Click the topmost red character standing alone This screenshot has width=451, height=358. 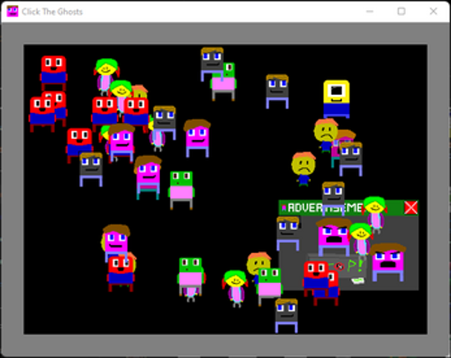click(53, 73)
